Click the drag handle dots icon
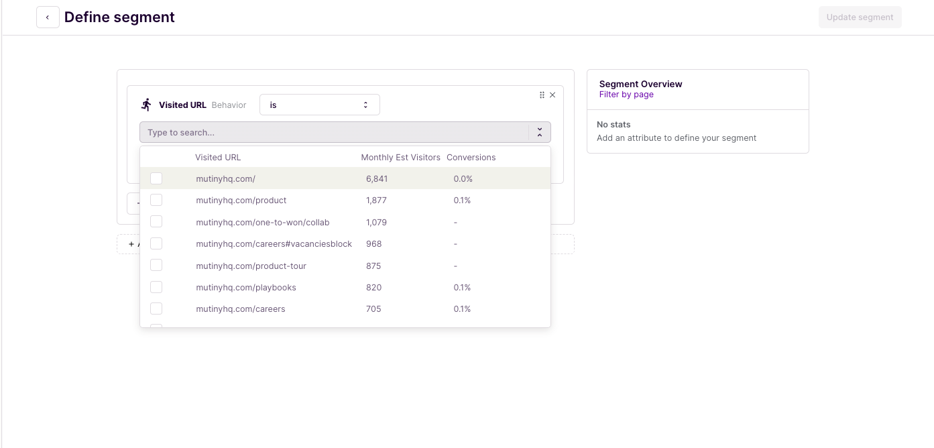Viewport: 934px width, 448px height. click(542, 95)
